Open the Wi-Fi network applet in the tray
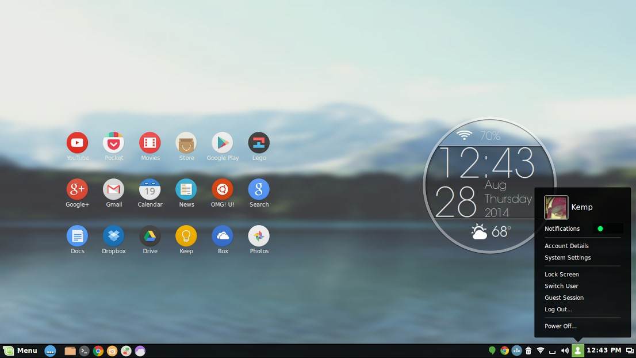Viewport: 636px width, 358px height. pyautogui.click(x=541, y=351)
